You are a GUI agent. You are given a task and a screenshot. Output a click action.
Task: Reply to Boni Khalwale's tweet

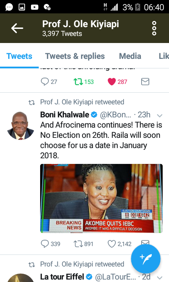[45, 244]
